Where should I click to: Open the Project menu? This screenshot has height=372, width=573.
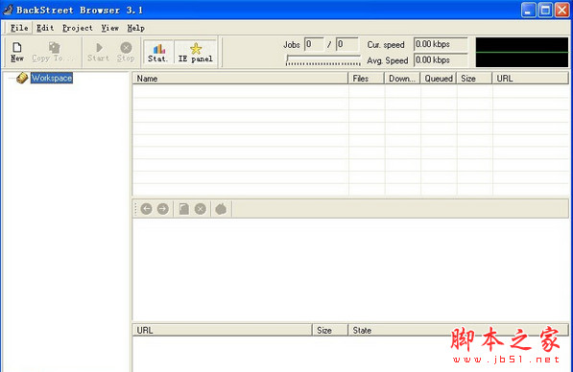point(78,28)
